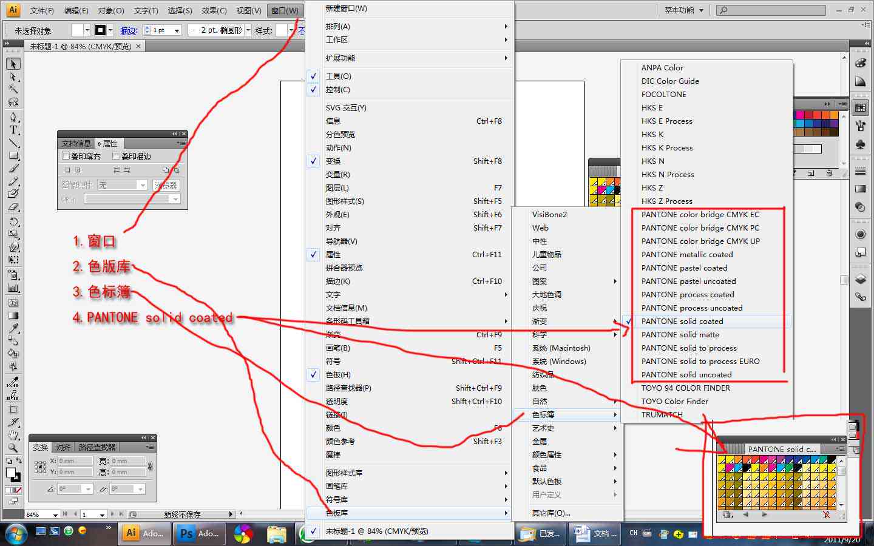Viewport: 874px width, 546px height.
Task: Switch to checked 未标题-1 @ 84% window entry
Action: pos(409,531)
